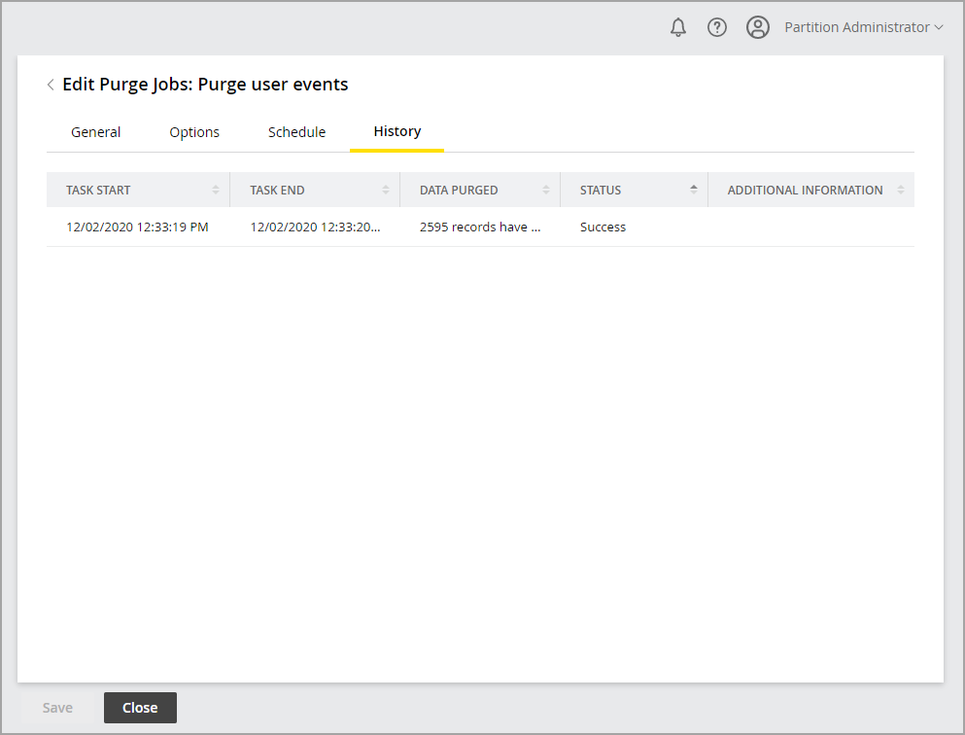Select the Schedule tab

pos(296,132)
